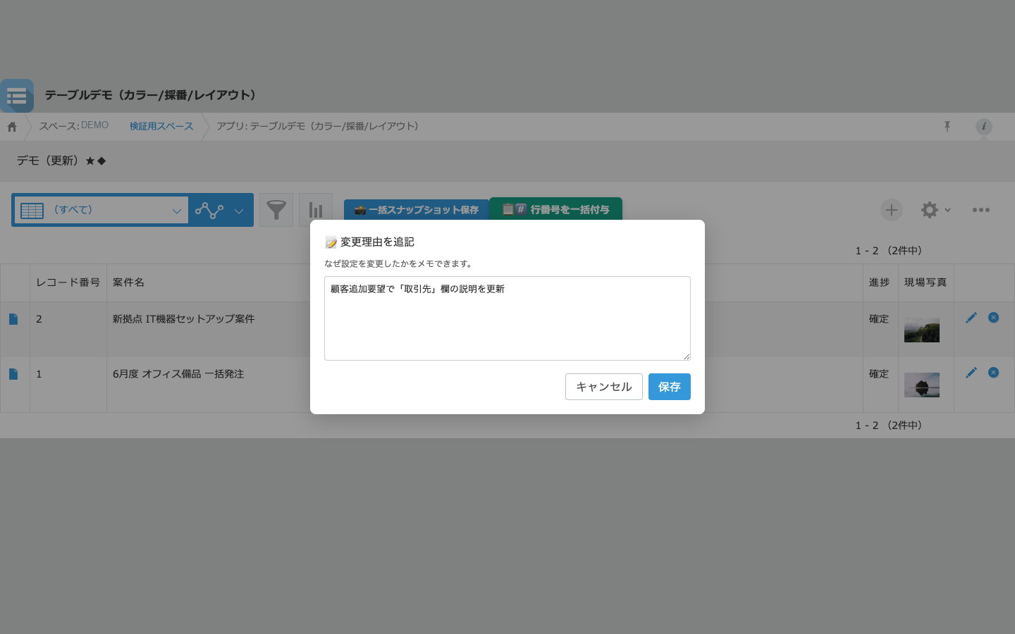Delete record 2 with the x icon
Viewport: 1015px width, 634px height.
(994, 318)
